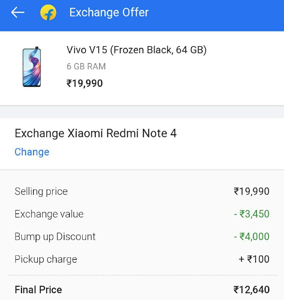Tap the blue header bar area

coord(142,15)
